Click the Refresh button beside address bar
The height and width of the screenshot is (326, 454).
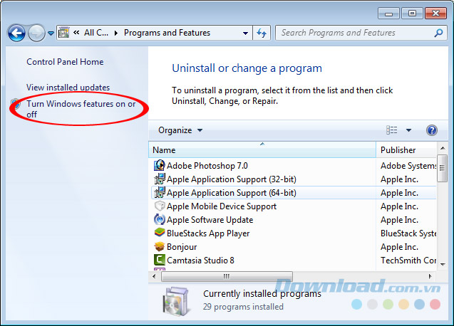point(262,33)
